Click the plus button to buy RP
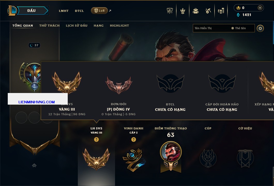Viewport: 274px width, 186px height. [x=260, y=8]
